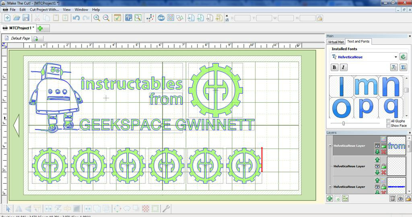Refresh the installed fonts list

403,56
